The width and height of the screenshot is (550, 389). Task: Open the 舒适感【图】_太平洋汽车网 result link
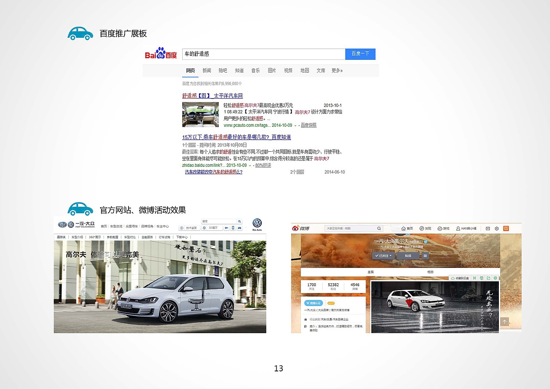pyautogui.click(x=212, y=96)
